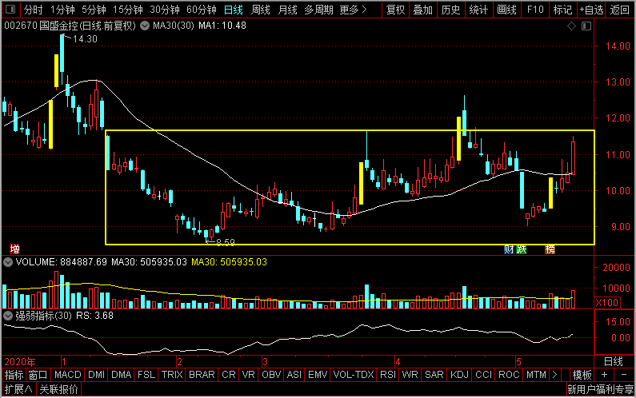This screenshot has height=398, width=636.
Task: Toggle the side panel icon at top-left
Action: click(10, 9)
